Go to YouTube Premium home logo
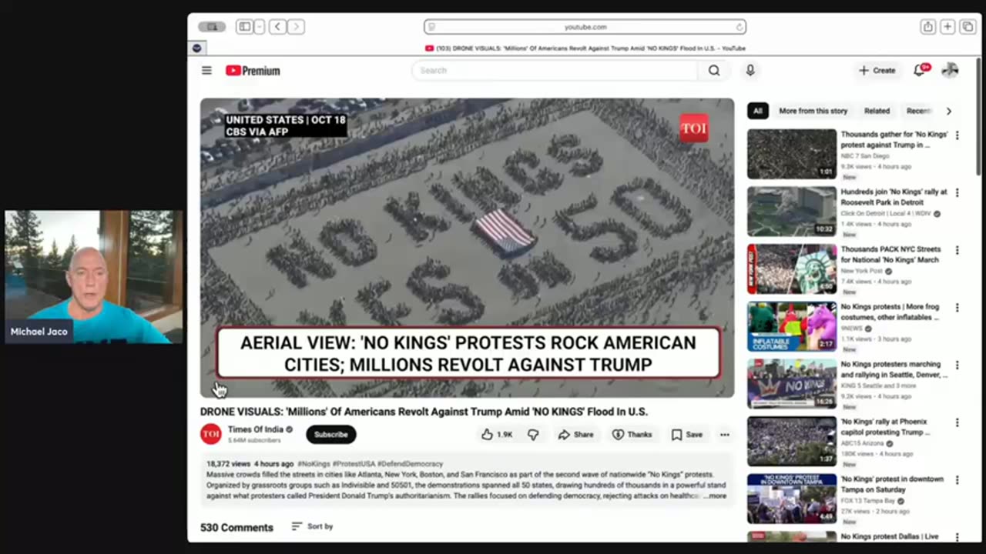 tap(253, 71)
